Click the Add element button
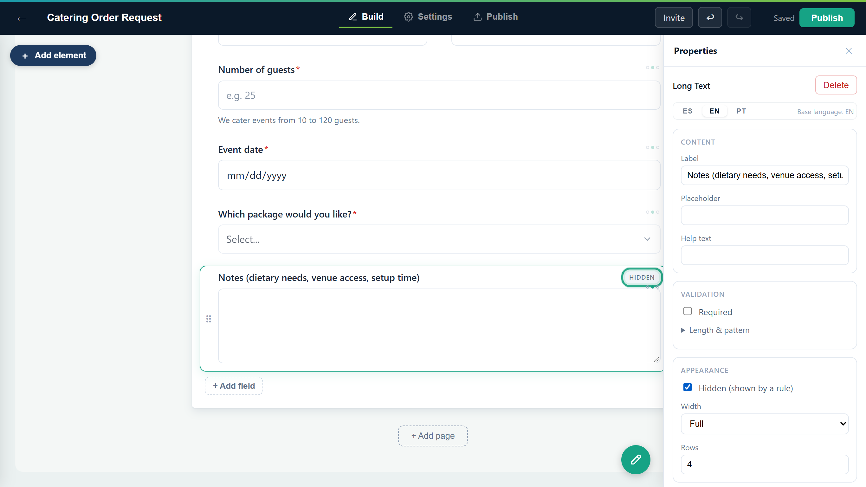The width and height of the screenshot is (866, 487). tap(53, 55)
